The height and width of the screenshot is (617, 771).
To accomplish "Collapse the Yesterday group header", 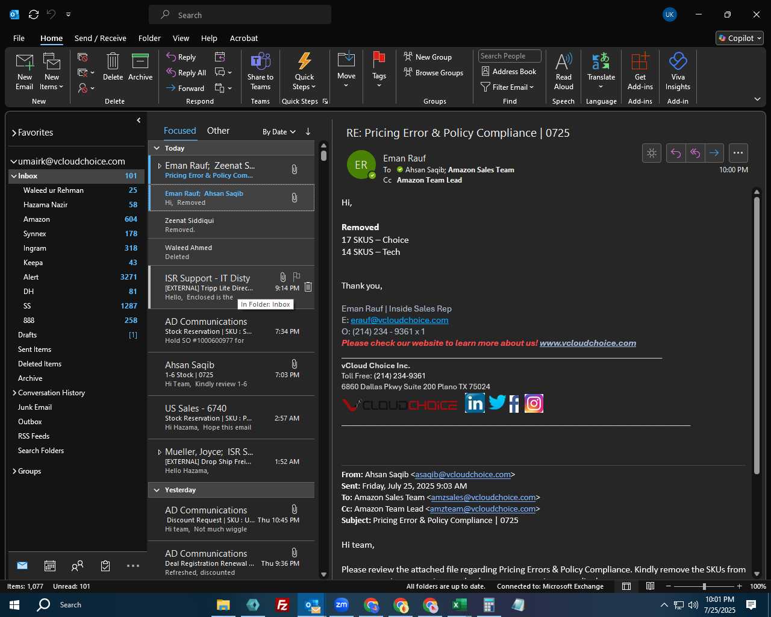I will pos(157,490).
